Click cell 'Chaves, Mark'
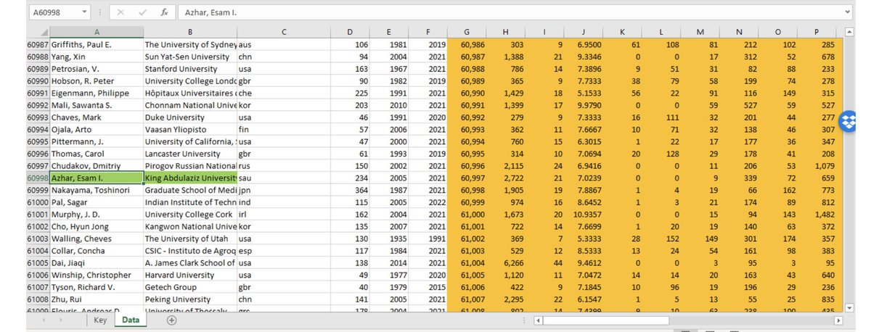The height and width of the screenshot is (332, 871). pyautogui.click(x=97, y=117)
